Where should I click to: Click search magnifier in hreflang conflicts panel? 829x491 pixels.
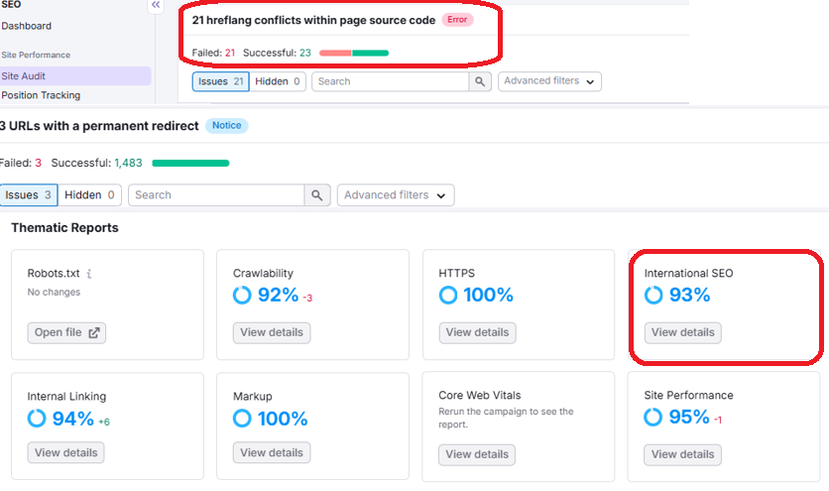[480, 81]
